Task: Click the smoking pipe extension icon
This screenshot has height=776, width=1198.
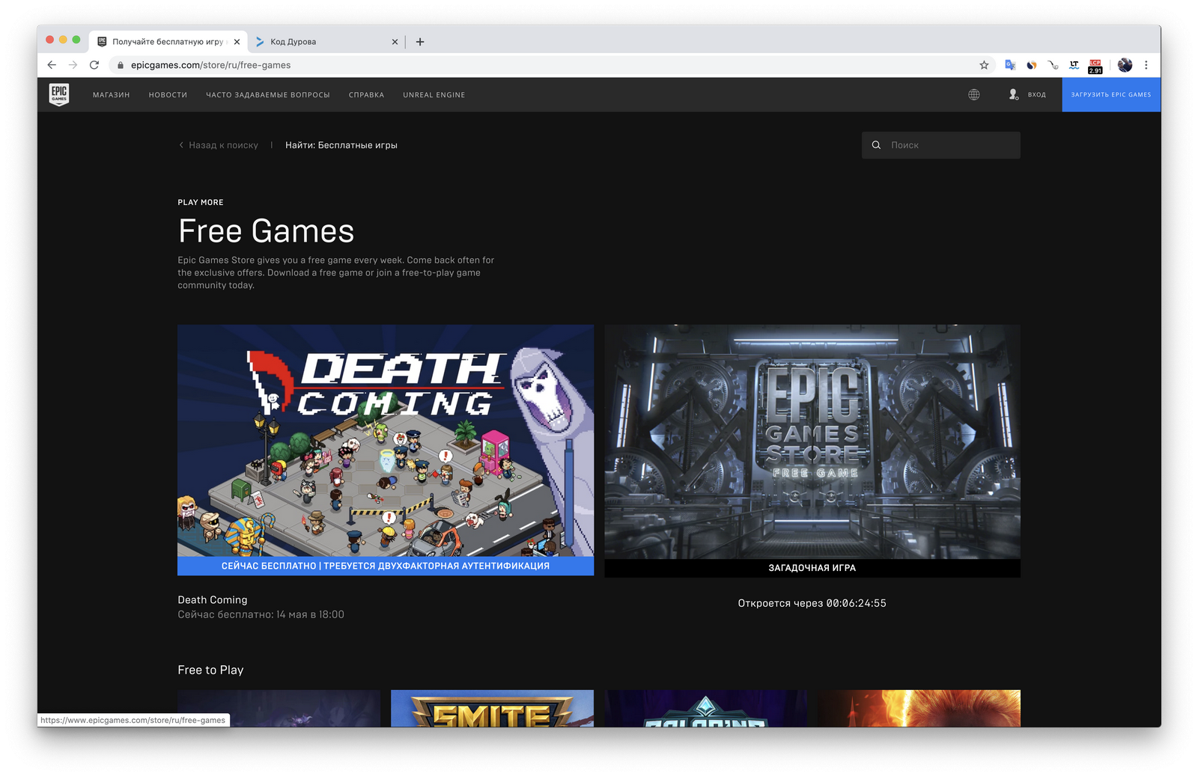Action: pyautogui.click(x=1053, y=65)
